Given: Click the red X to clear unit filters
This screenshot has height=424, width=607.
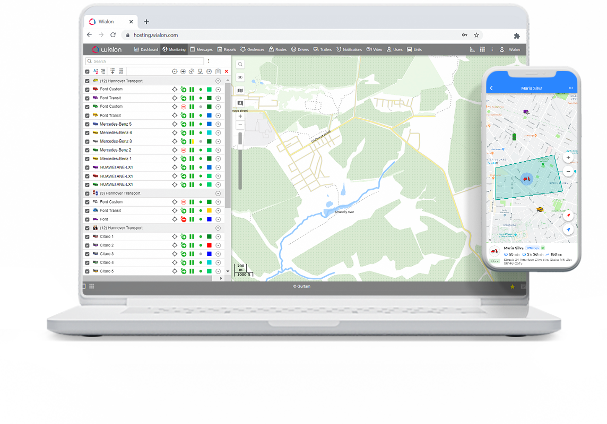Looking at the screenshot, I should click(x=226, y=71).
